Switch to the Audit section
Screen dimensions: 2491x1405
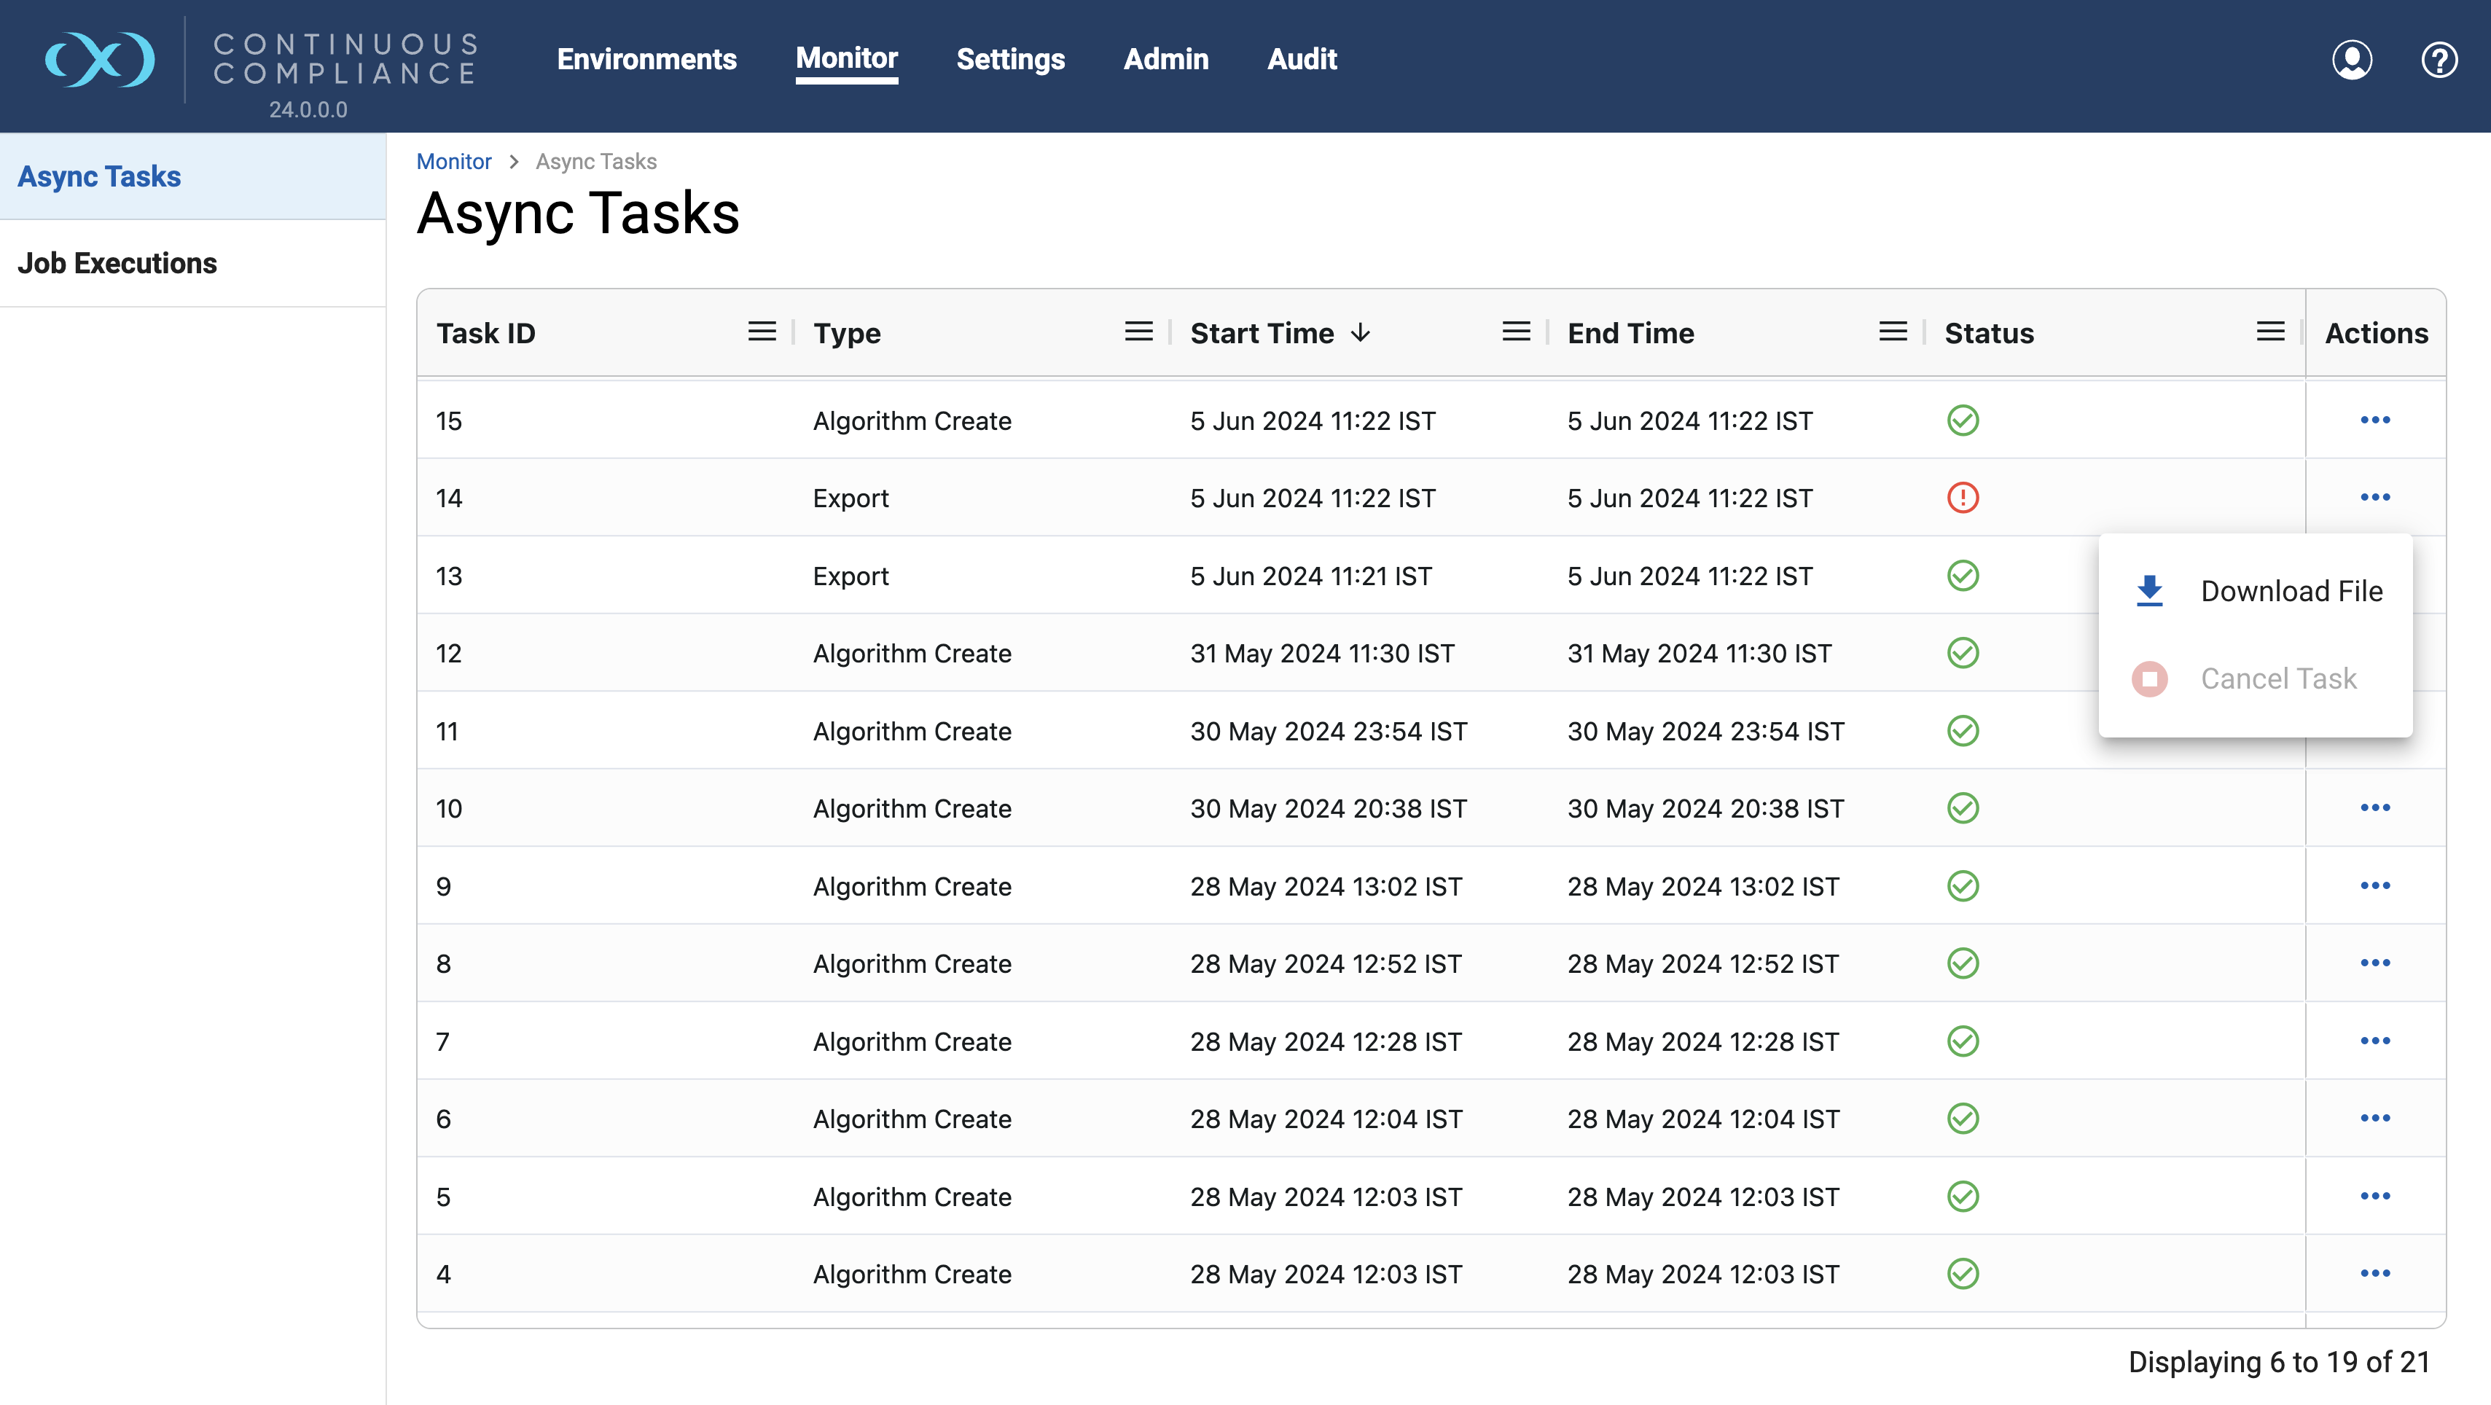point(1302,59)
